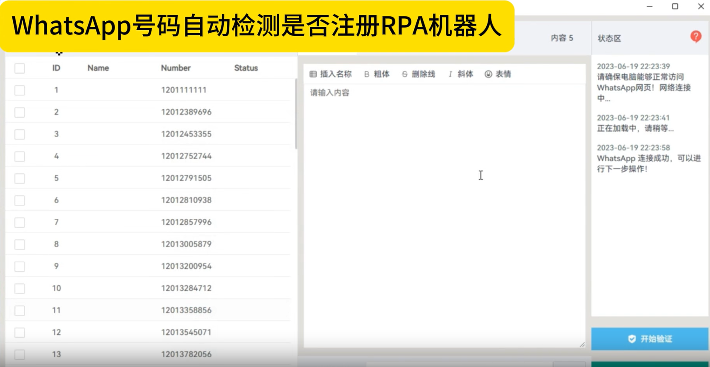Viewport: 710px width, 367px height.
Task: Minimize the application window
Action: [649, 6]
